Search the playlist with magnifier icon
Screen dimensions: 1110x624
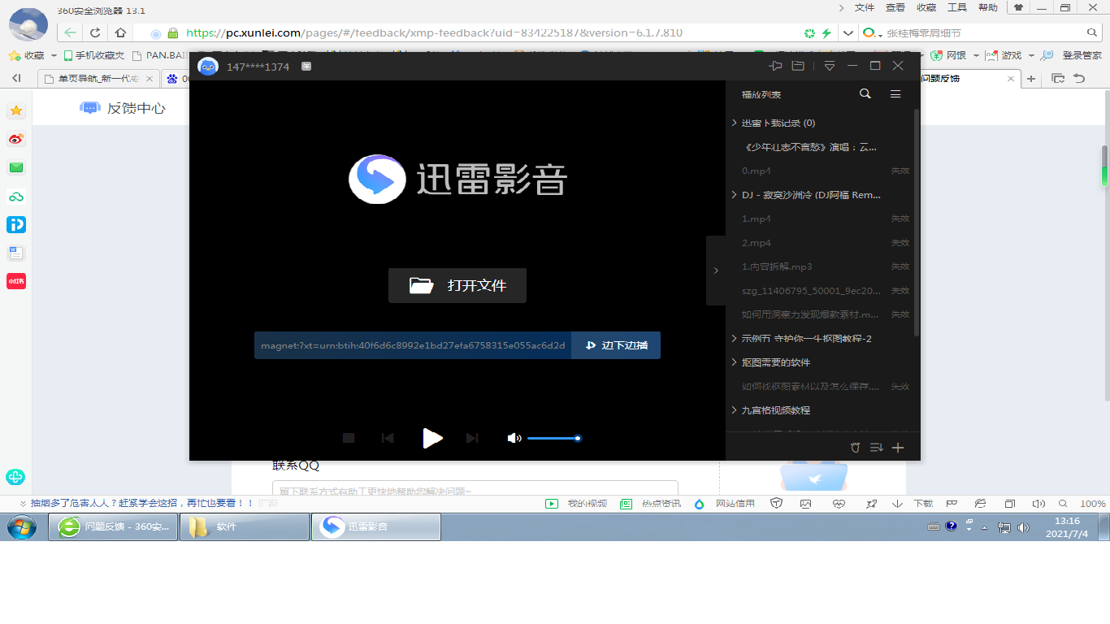coord(865,94)
